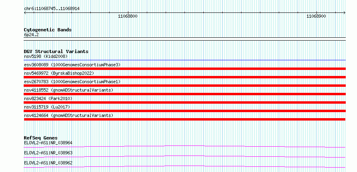Click the chr6:11068745..11068914 coordinate label

(x=52, y=9)
